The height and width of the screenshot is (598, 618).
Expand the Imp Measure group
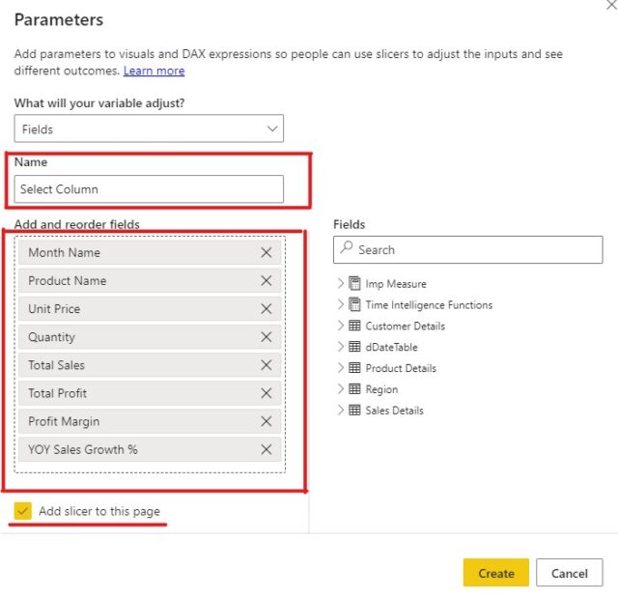(341, 283)
